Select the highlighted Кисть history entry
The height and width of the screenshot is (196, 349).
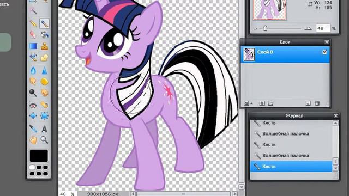(x=291, y=166)
